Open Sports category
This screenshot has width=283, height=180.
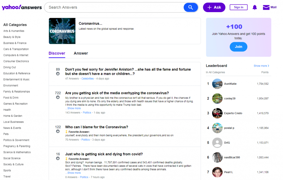click(x=7, y=170)
